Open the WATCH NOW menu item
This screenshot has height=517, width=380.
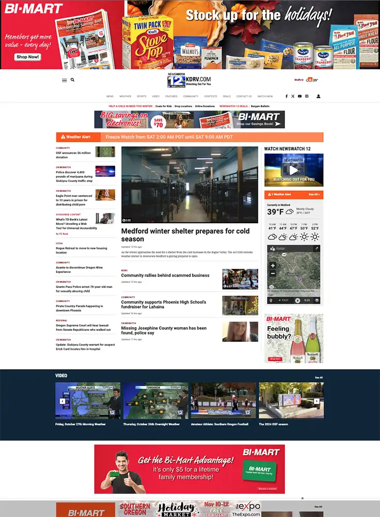265,96
